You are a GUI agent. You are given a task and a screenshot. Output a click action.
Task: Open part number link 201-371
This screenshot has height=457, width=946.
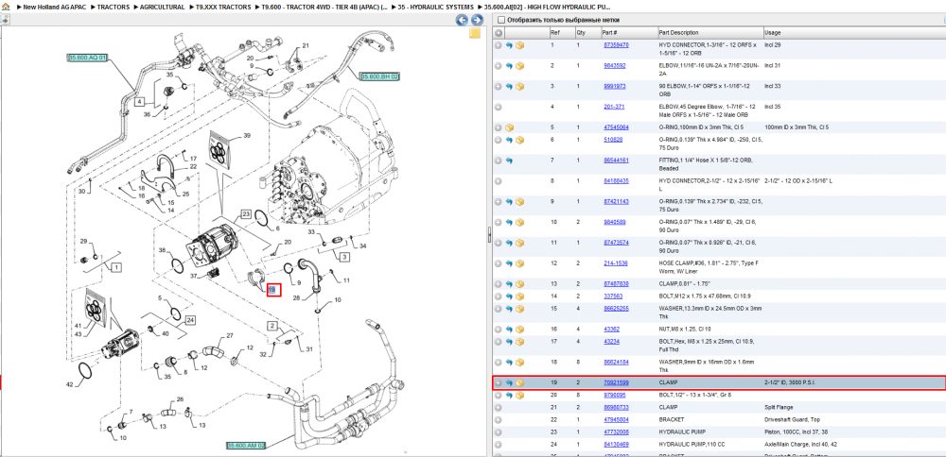(x=613, y=107)
